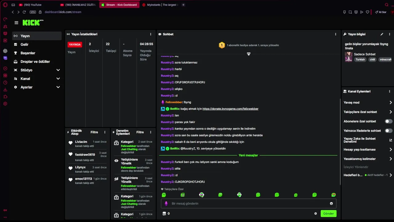Click the chill tag chip

[x=372, y=60]
